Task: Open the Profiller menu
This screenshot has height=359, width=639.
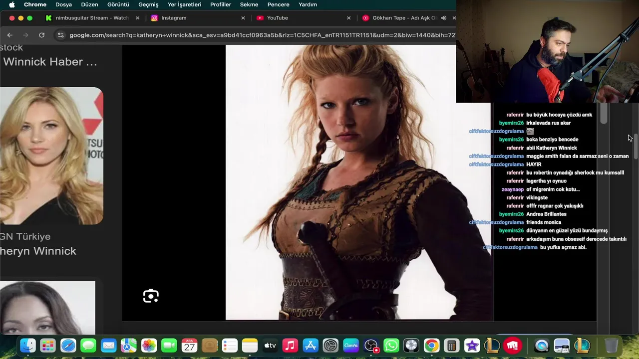Action: coord(221,4)
